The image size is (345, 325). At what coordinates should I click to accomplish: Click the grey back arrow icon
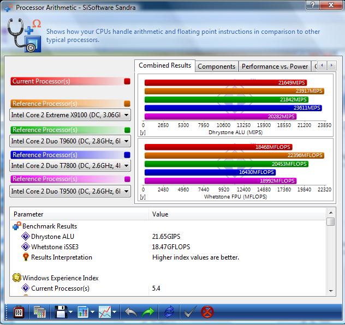pyautogui.click(x=131, y=312)
